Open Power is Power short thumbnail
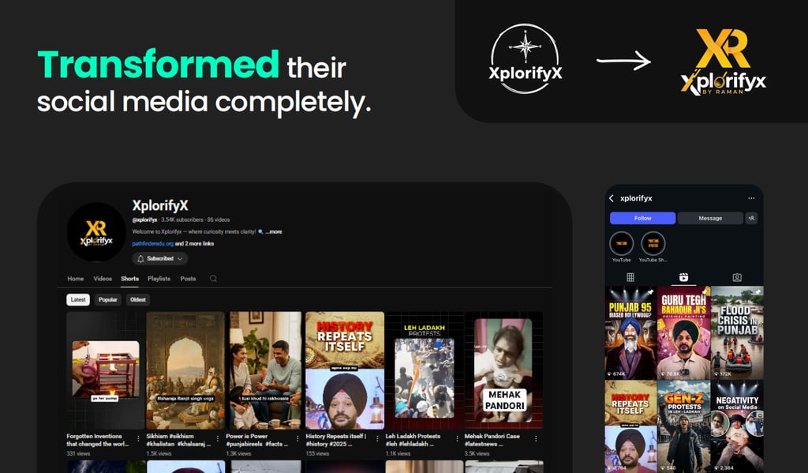 [265, 370]
